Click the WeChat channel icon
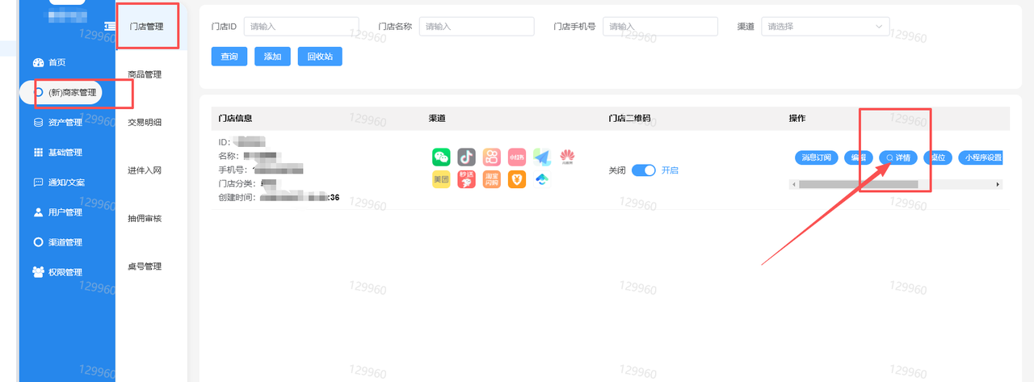The width and height of the screenshot is (1034, 382). point(441,157)
